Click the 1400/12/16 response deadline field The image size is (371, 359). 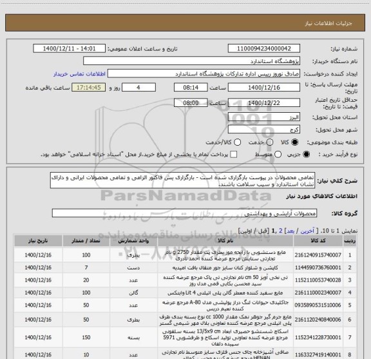tap(264, 88)
